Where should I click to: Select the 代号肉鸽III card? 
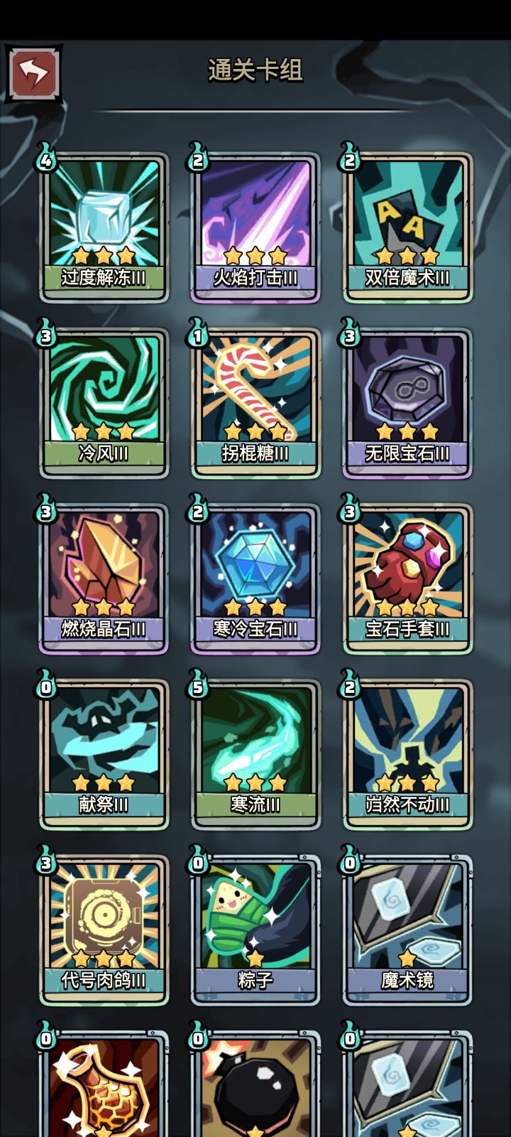pyautogui.click(x=104, y=929)
